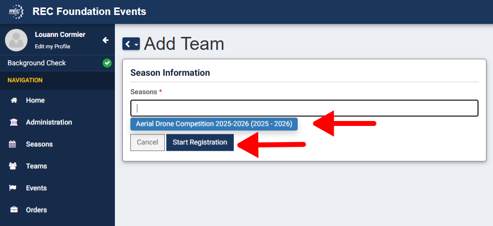The width and height of the screenshot is (493, 226).
Task: Click the REC Foundation logo icon
Action: [x=16, y=11]
